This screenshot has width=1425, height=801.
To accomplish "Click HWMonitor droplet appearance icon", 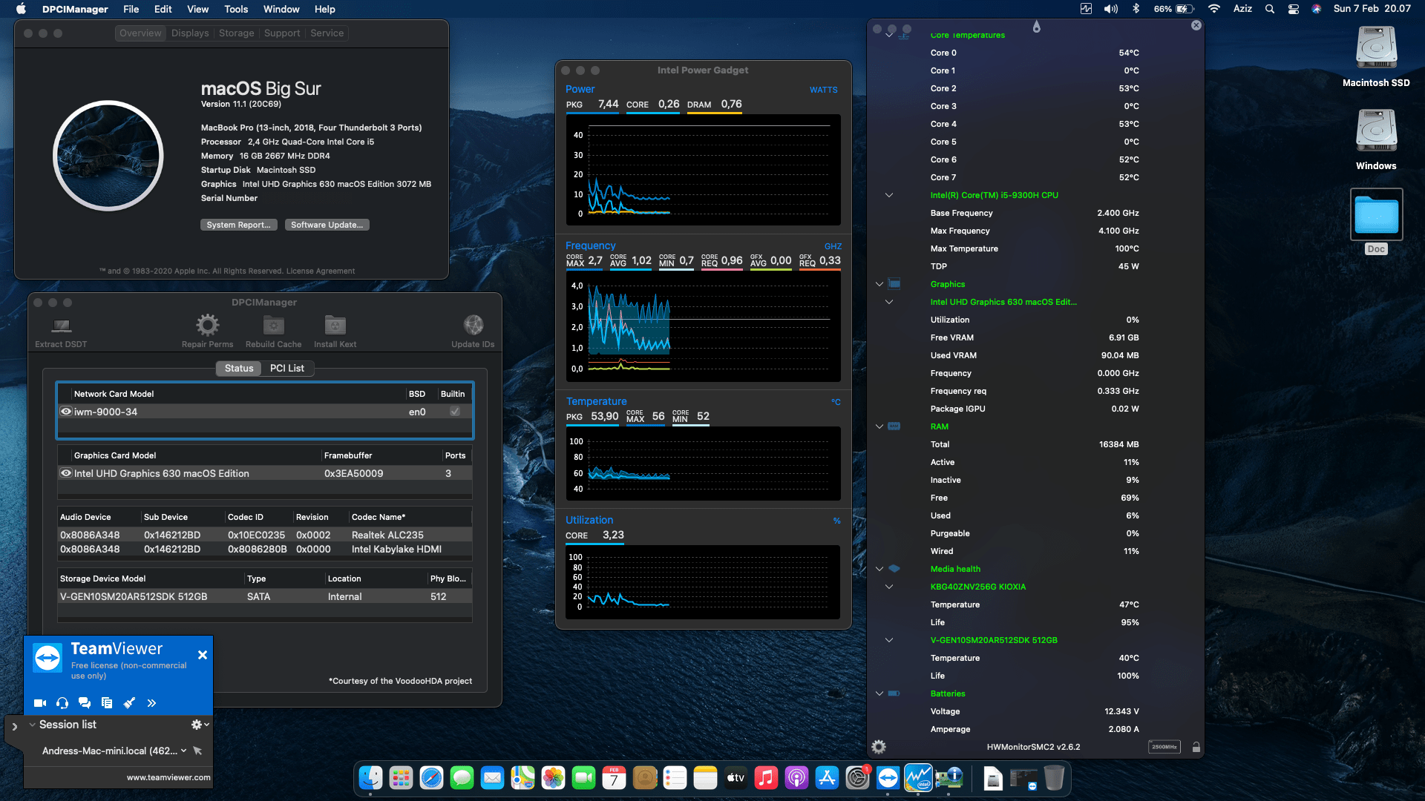I will tap(1037, 27).
